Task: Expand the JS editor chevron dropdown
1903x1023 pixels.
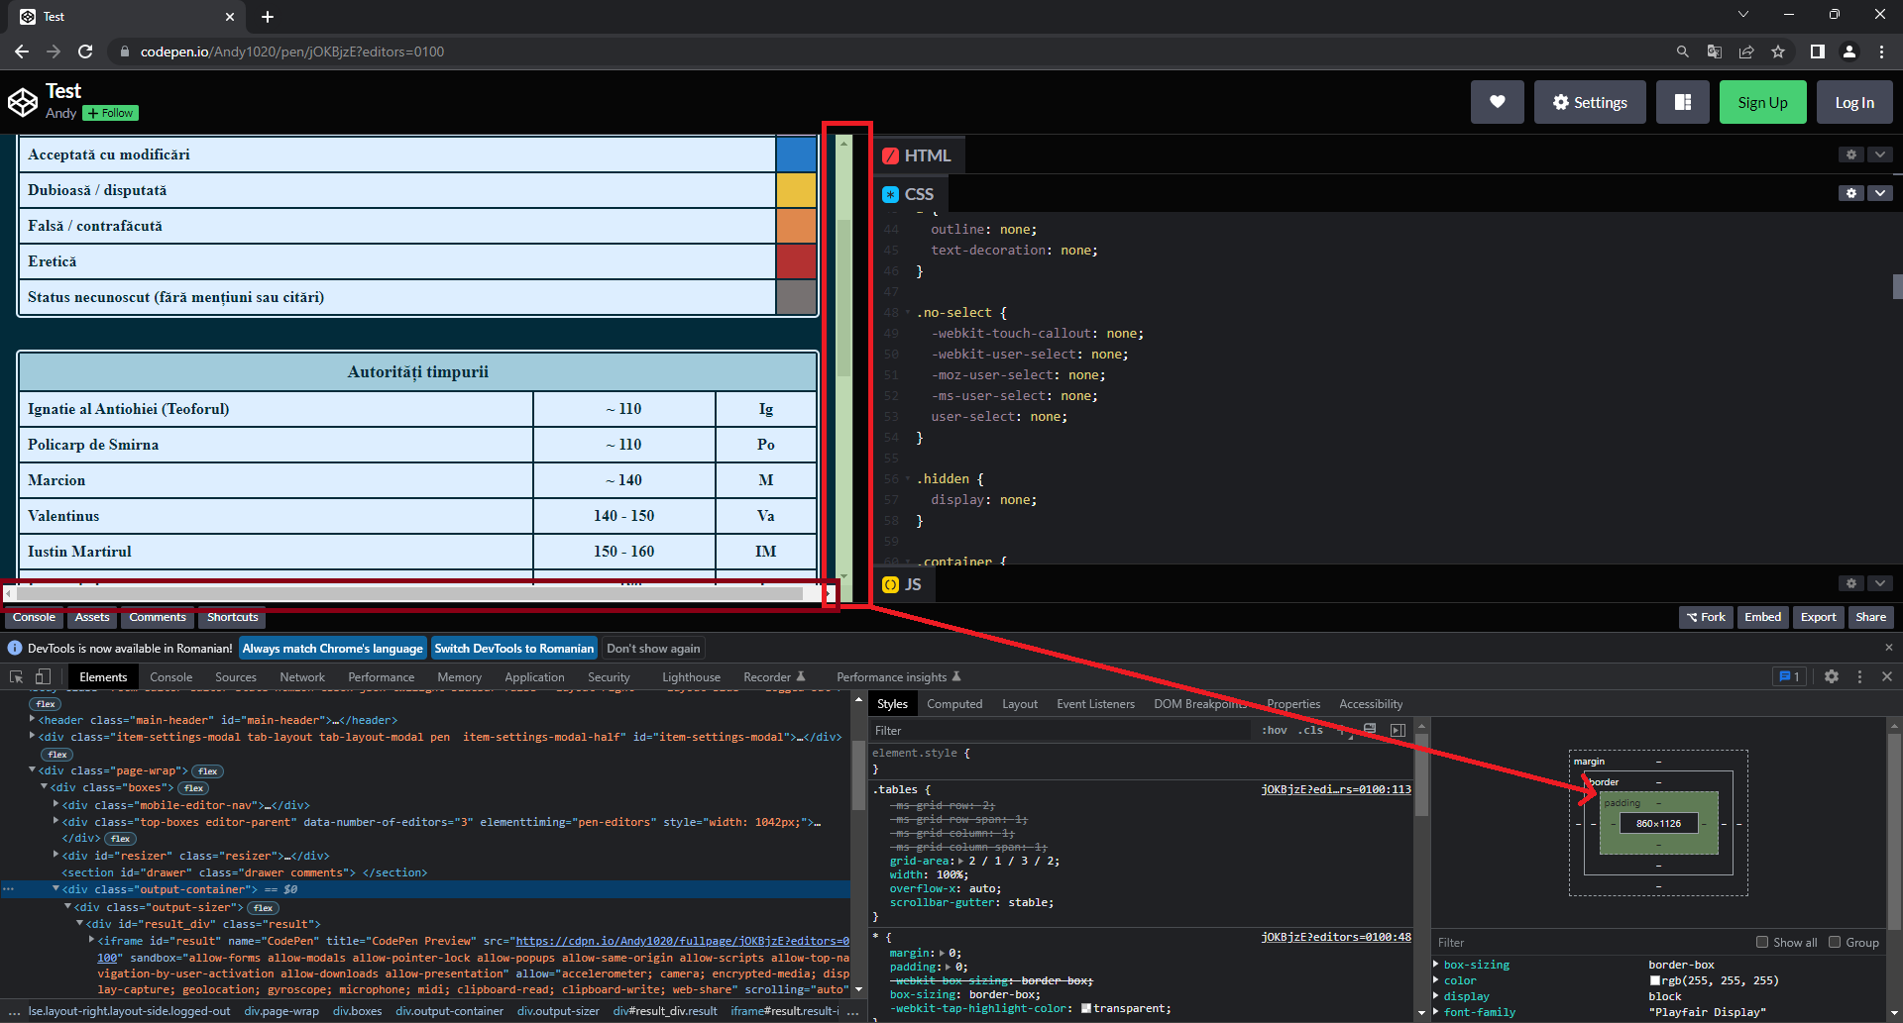Action: [x=1880, y=583]
